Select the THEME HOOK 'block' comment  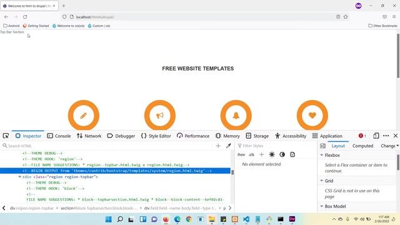click(x=55, y=189)
